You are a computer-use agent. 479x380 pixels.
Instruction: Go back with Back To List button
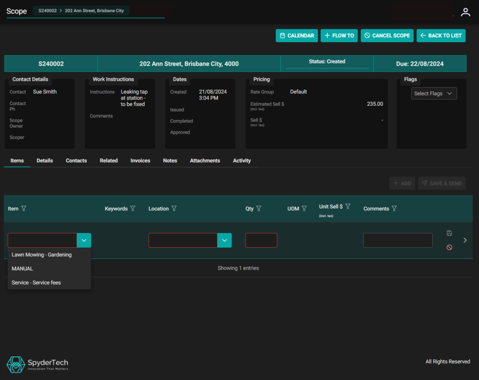(441, 36)
